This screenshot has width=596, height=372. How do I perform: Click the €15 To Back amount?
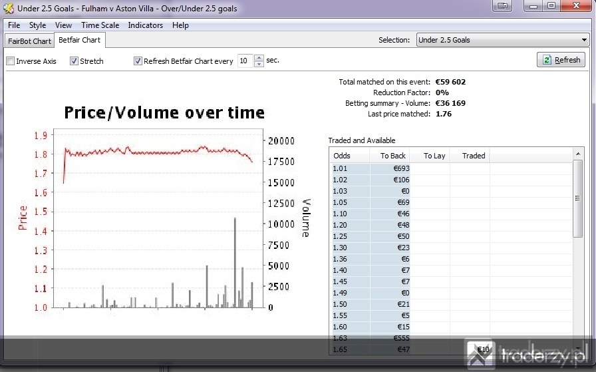403,327
